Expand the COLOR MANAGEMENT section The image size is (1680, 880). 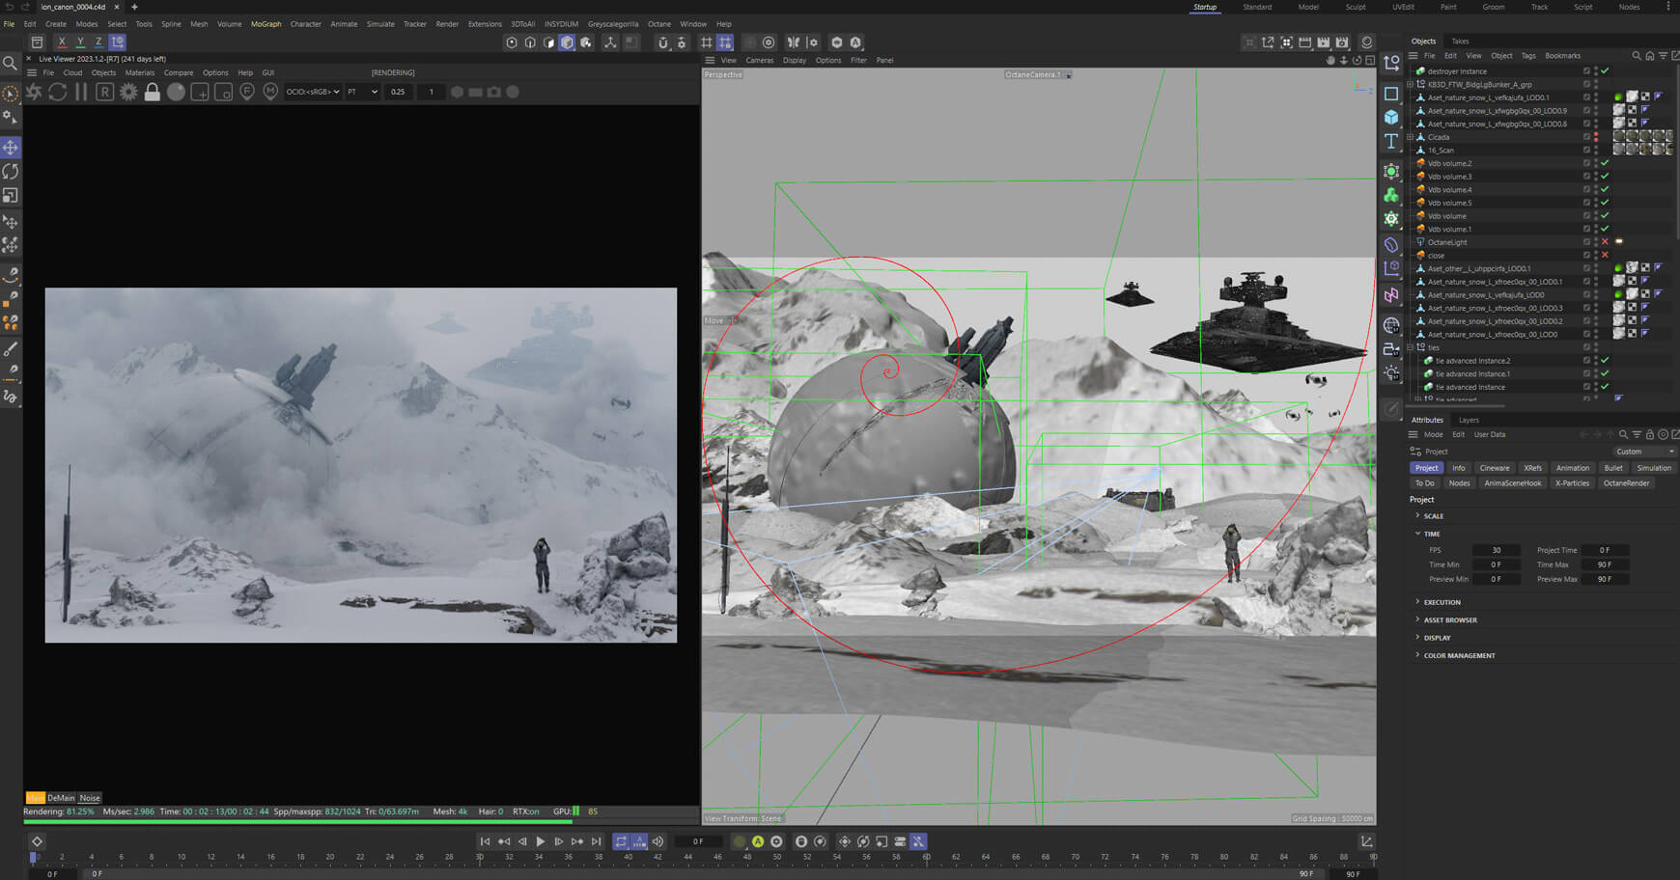coord(1417,655)
